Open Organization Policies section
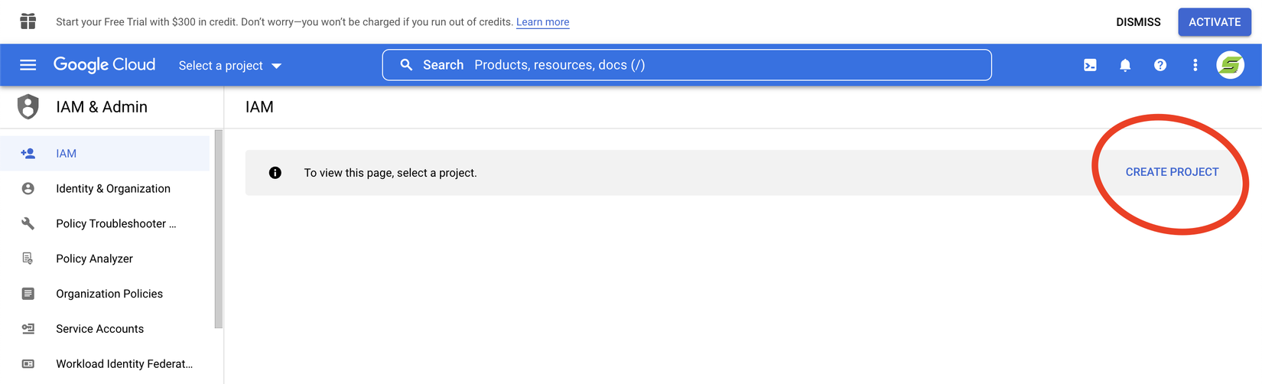This screenshot has height=384, width=1262. 109,294
